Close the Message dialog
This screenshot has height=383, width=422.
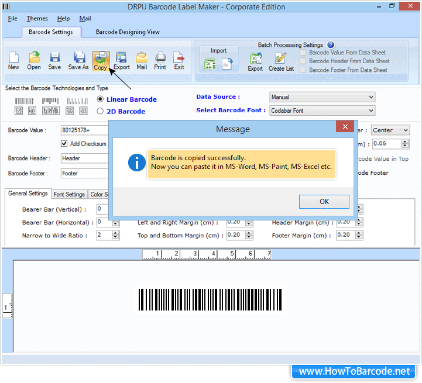pos(345,126)
